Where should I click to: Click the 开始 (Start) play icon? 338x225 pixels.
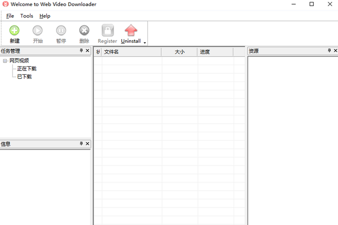(37, 30)
